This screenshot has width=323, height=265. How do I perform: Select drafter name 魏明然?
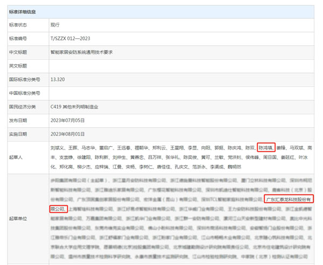pos(234,167)
